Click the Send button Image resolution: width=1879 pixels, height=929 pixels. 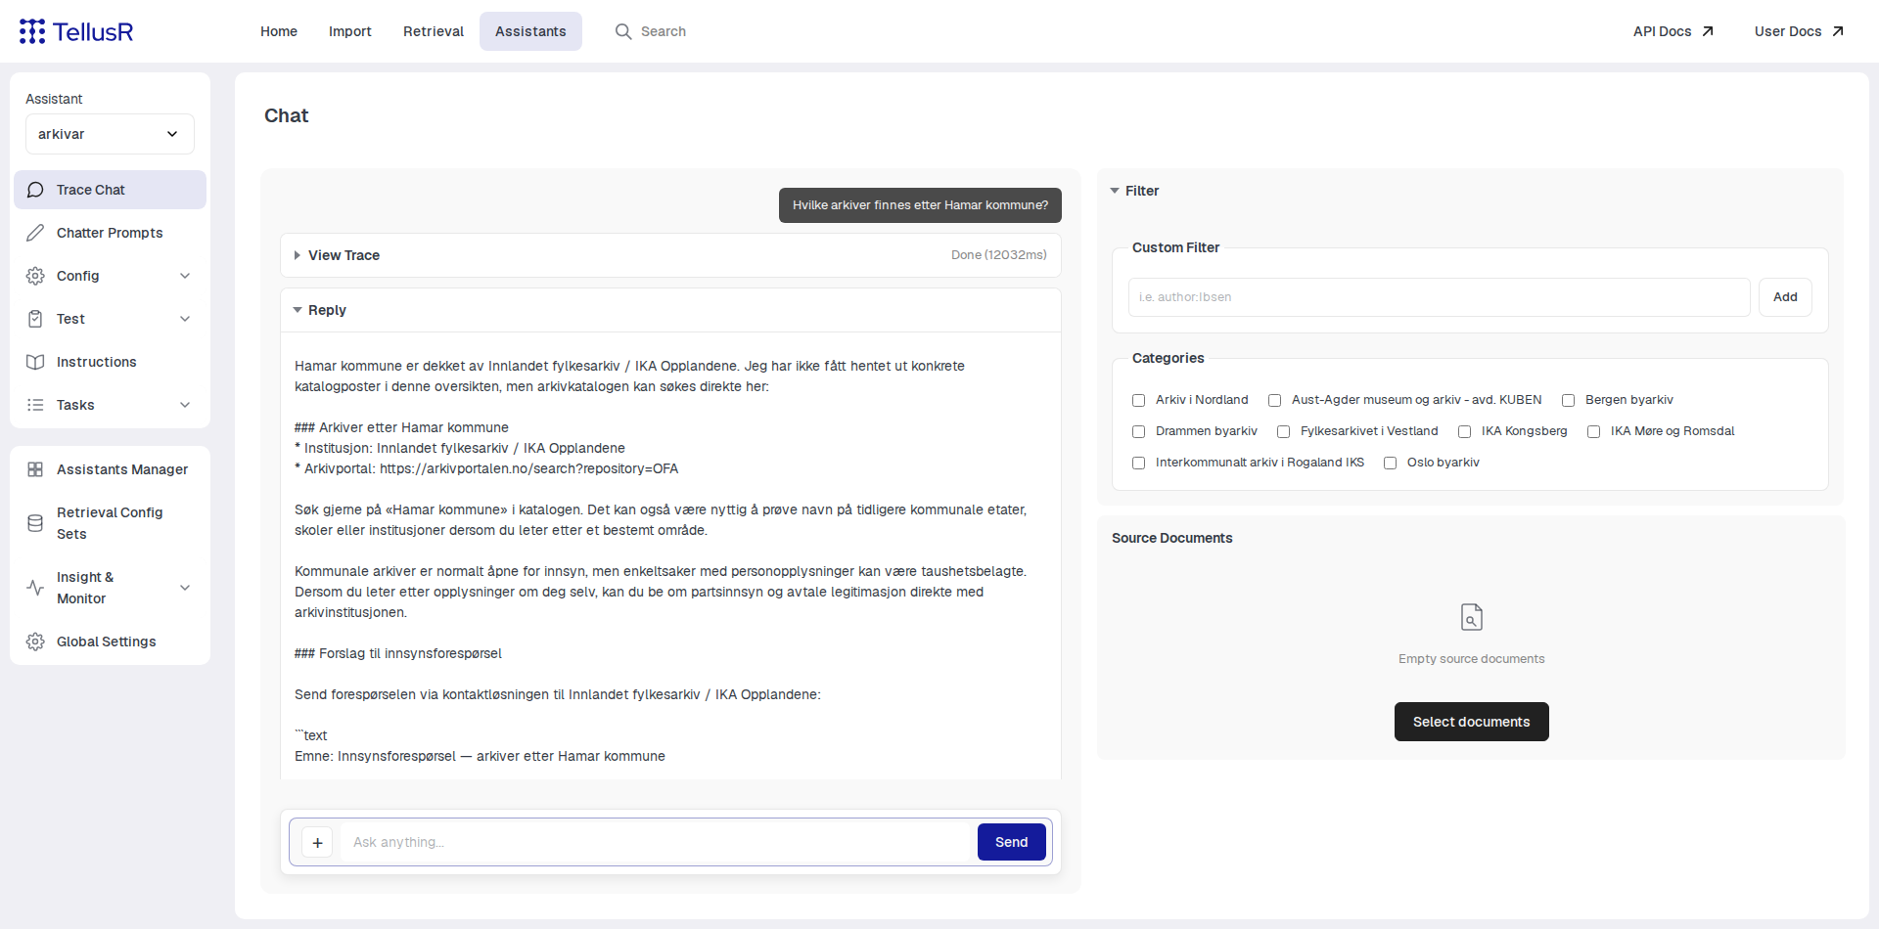(x=1012, y=842)
